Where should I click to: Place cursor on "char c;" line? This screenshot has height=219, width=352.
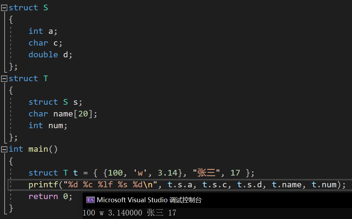click(45, 43)
